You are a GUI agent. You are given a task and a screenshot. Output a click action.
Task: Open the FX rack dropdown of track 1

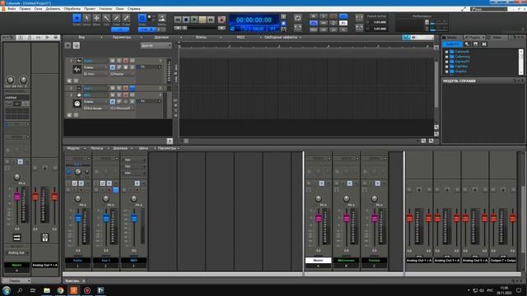[160, 67]
